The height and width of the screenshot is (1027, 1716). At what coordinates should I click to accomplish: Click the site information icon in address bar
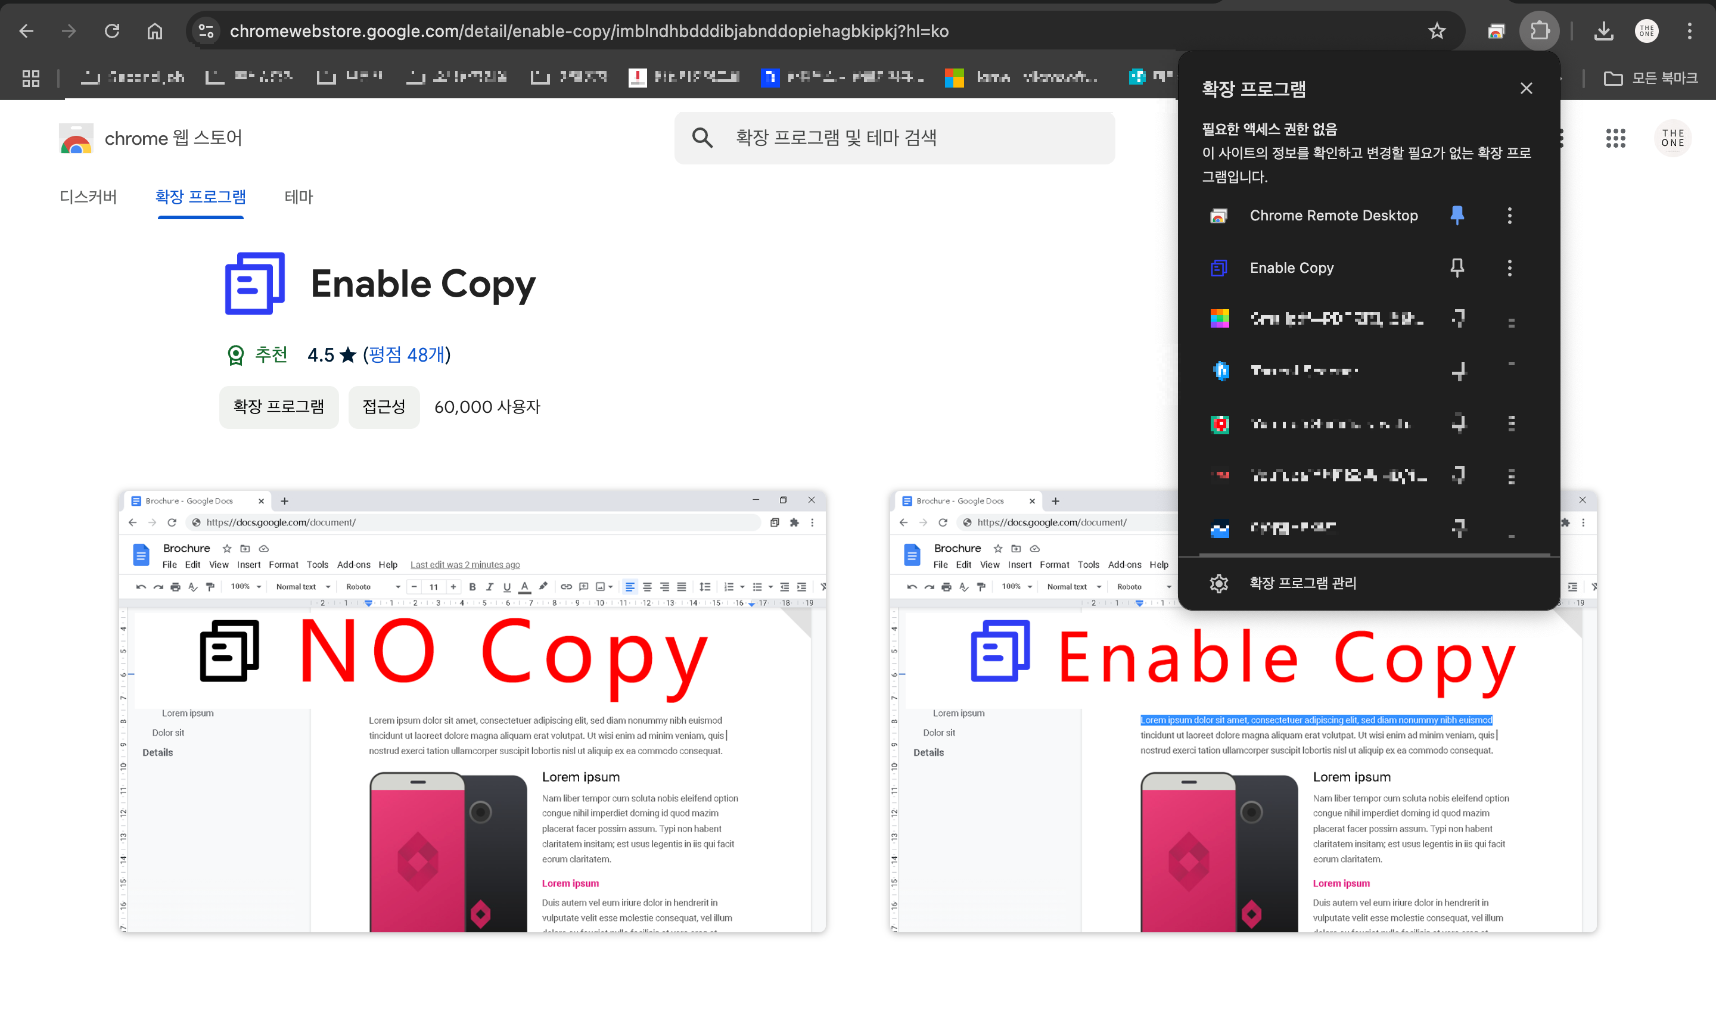pyautogui.click(x=206, y=31)
